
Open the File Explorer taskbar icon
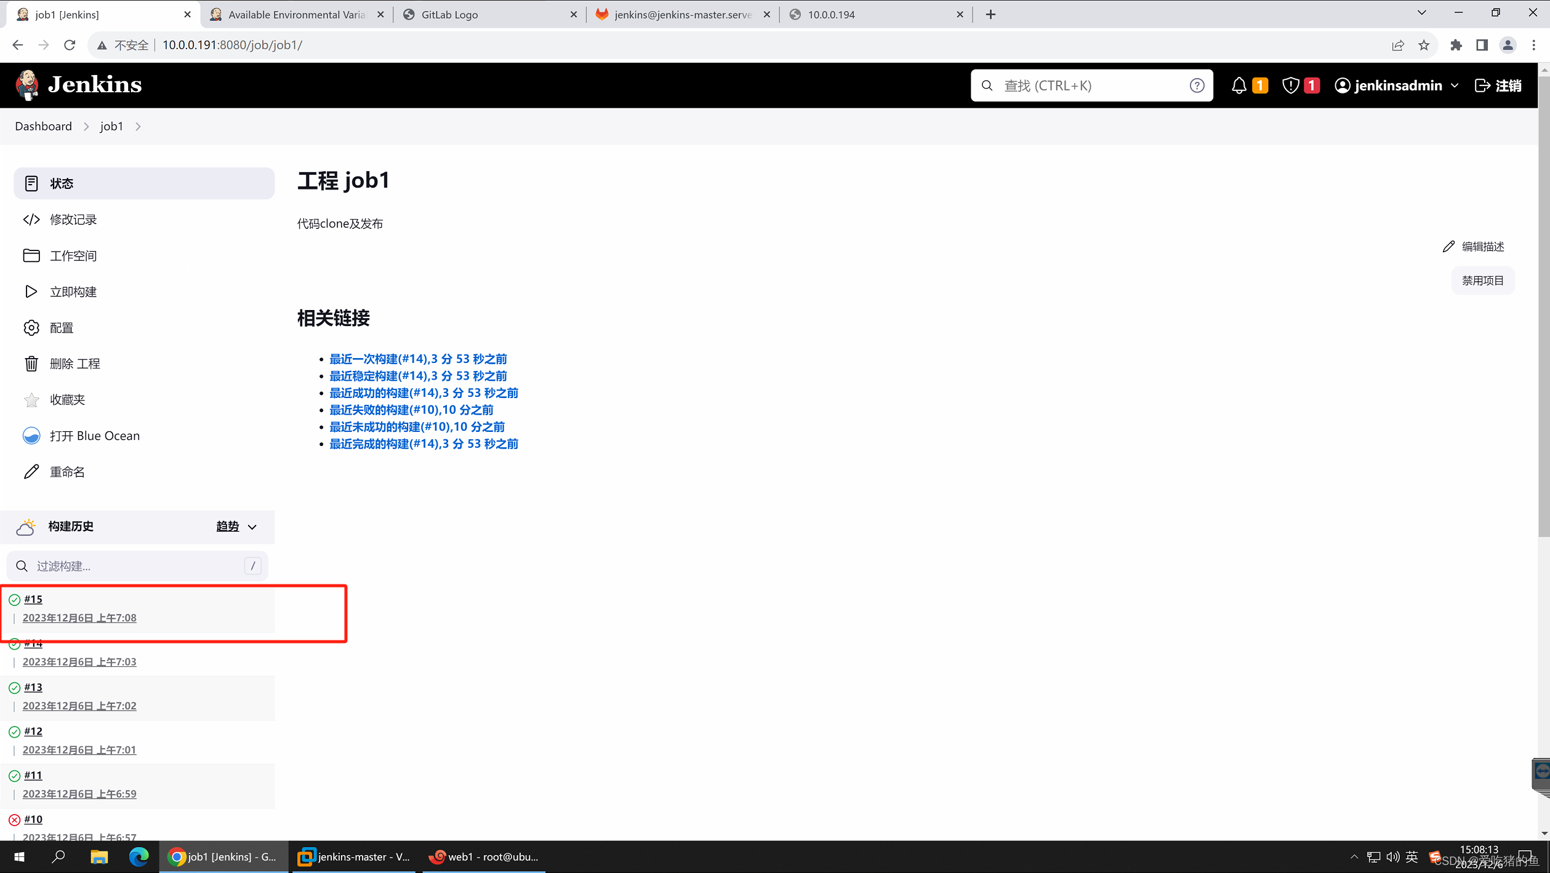[99, 857]
